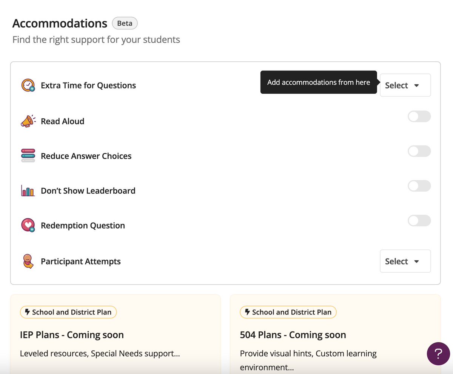Click School and District Plan badge on 504 card
Image resolution: width=453 pixels, height=374 pixels.
pyautogui.click(x=288, y=312)
